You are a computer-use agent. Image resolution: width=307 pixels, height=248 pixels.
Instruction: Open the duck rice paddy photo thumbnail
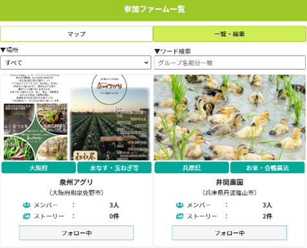230,118
